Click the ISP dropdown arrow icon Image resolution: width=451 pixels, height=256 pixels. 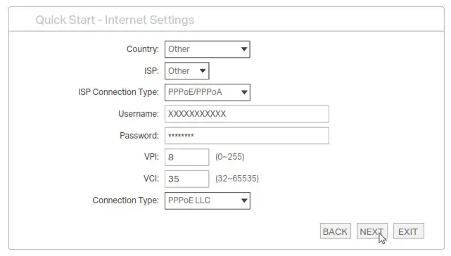[203, 71]
